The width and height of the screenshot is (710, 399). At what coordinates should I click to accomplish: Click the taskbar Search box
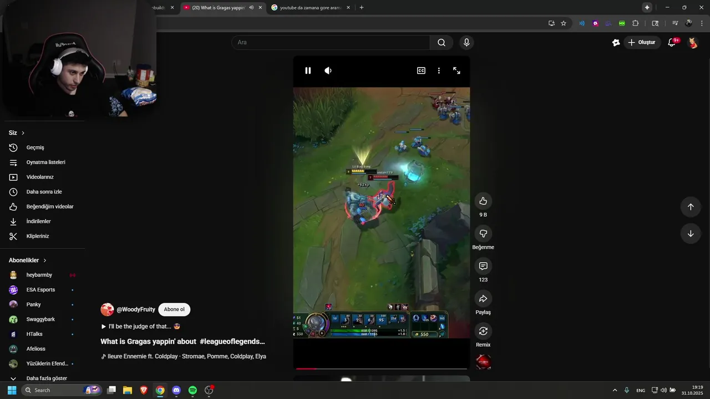[x=62, y=390]
